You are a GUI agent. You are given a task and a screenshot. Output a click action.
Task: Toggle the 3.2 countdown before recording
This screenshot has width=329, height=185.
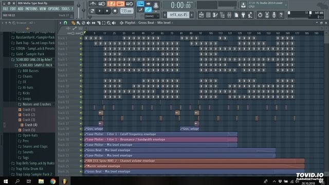111,4
